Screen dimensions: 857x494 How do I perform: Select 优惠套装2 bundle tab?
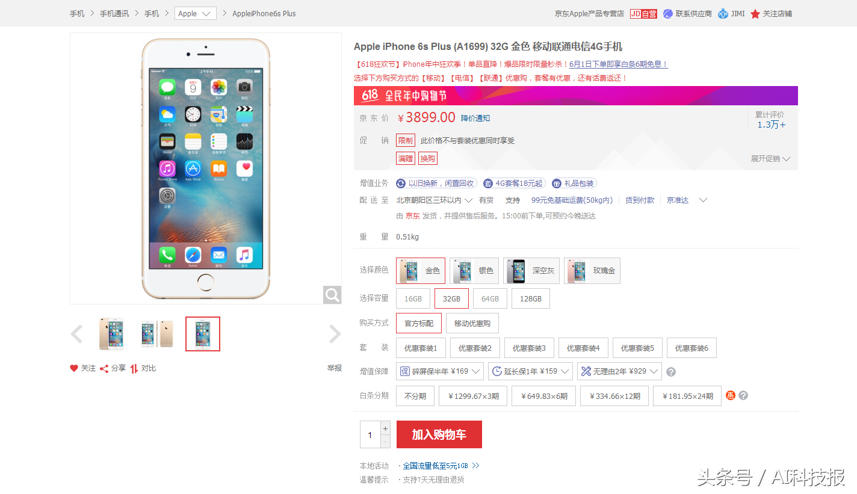tap(475, 348)
